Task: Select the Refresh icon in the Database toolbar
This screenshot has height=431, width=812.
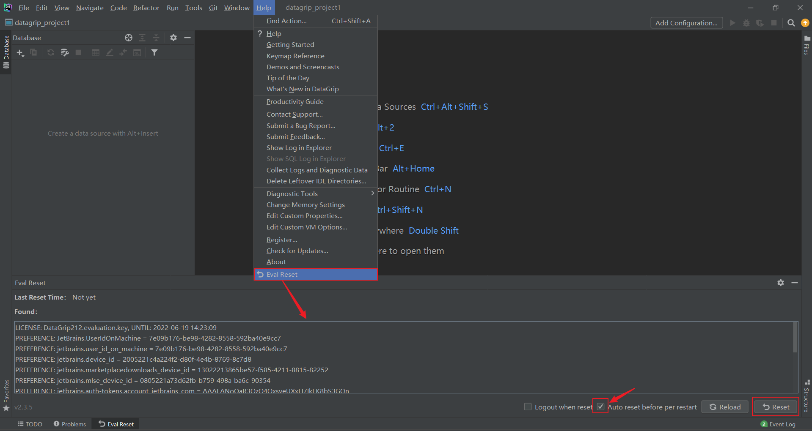Action: (x=50, y=52)
